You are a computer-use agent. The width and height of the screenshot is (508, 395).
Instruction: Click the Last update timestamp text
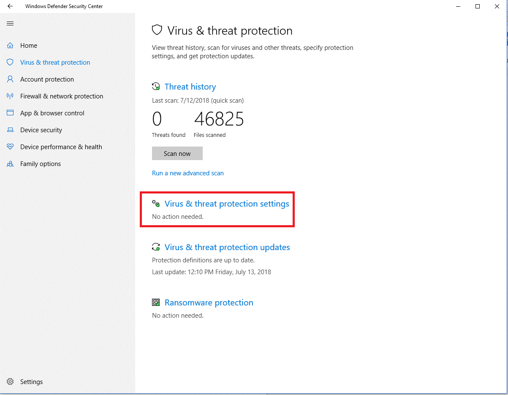[x=212, y=272]
